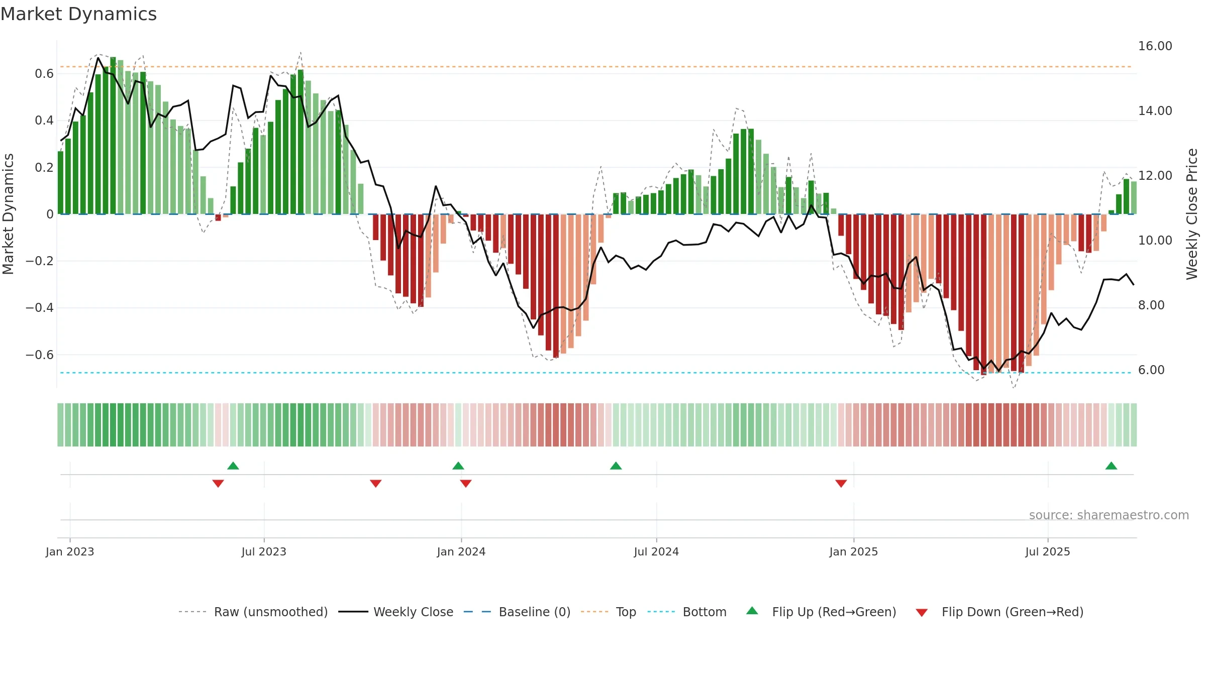Click the −0.6 left axis value
The image size is (1206, 678).
tap(40, 355)
